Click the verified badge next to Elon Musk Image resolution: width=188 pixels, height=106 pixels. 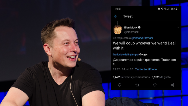139,28
